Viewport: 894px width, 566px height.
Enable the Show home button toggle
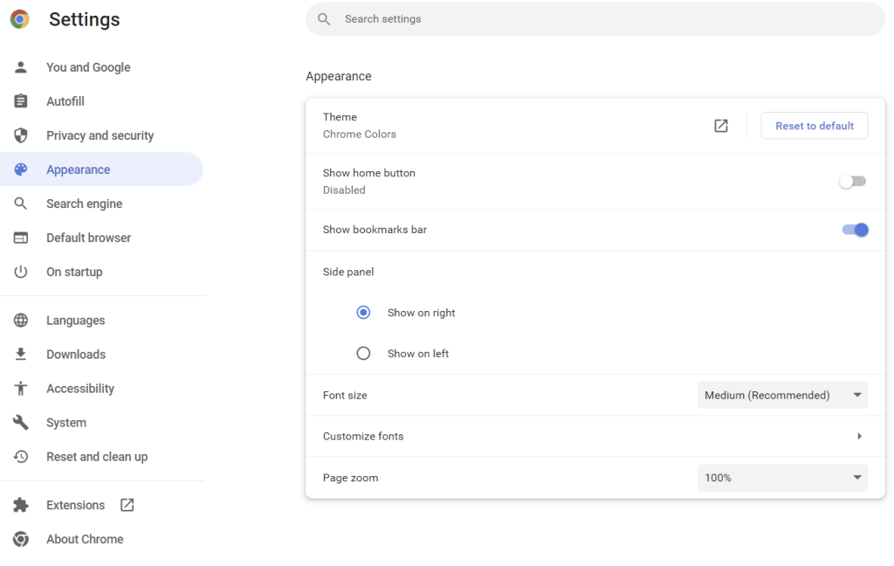[x=852, y=182]
